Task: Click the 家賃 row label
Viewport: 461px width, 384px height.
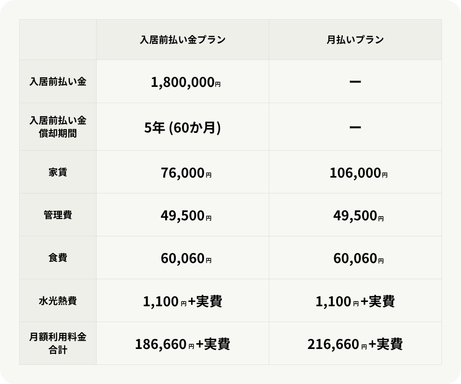Action: 58,172
